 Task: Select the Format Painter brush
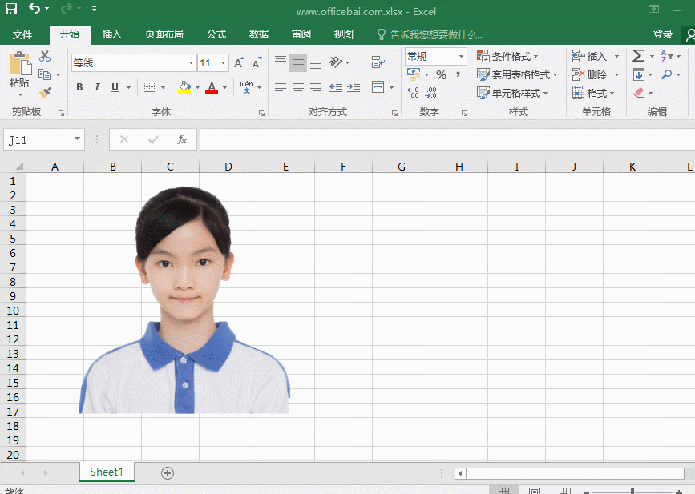point(45,93)
